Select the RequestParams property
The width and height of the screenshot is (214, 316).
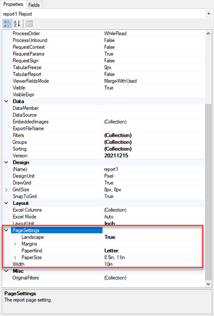point(28,54)
